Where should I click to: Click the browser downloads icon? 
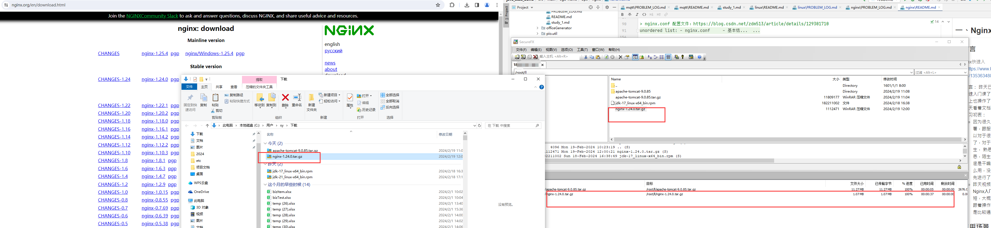point(467,5)
